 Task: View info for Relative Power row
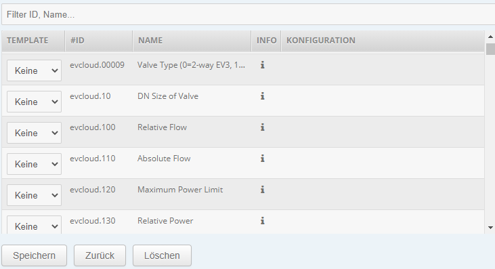262,221
